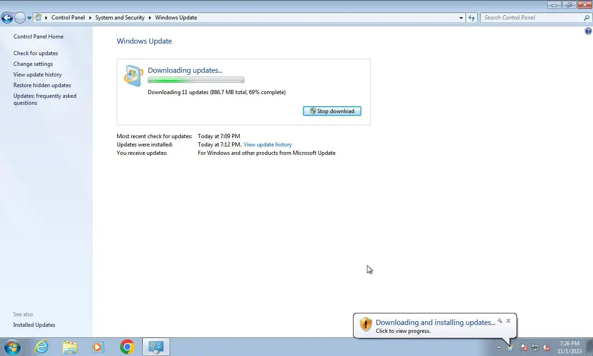Click Check for updates

36,53
